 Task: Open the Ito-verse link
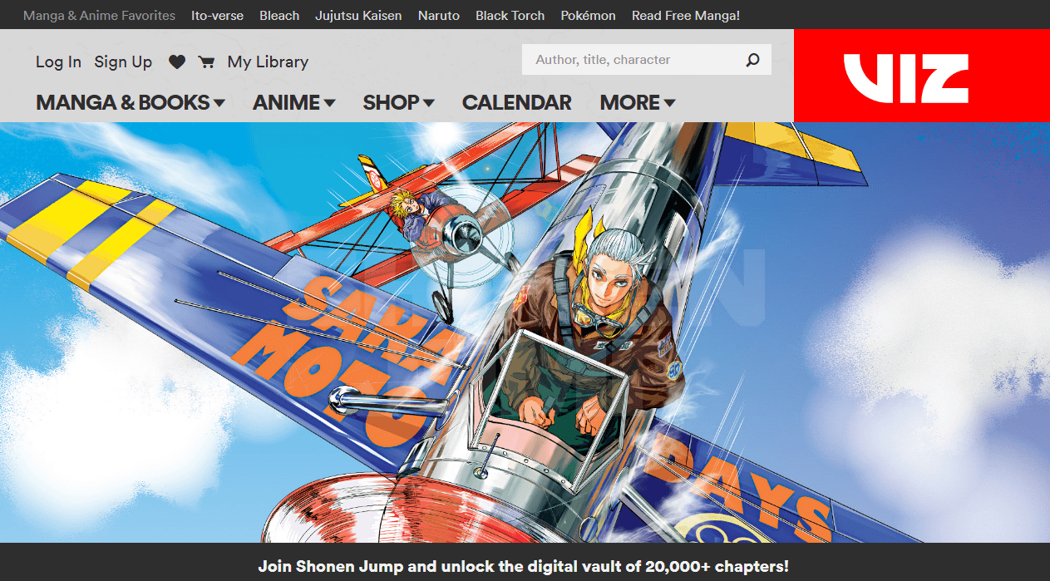tap(218, 15)
